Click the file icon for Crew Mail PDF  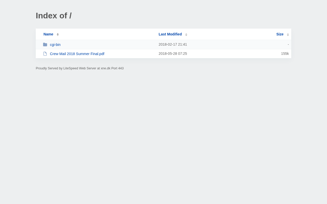45,54
